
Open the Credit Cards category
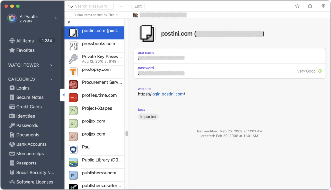pos(29,107)
